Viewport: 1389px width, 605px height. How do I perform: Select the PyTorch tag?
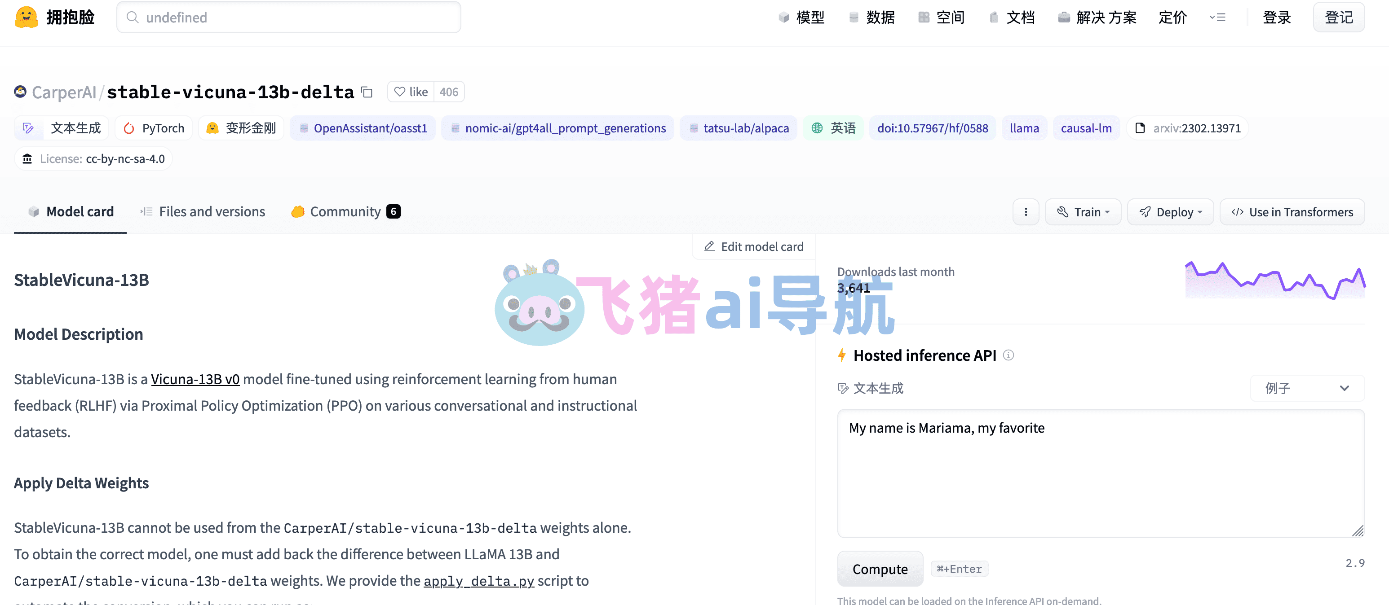point(154,128)
